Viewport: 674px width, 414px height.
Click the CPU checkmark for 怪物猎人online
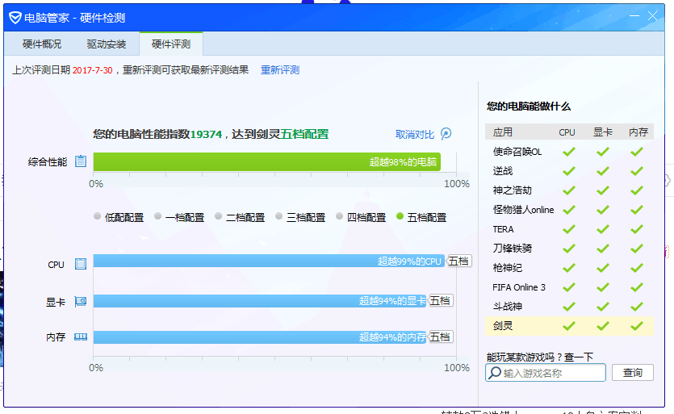tap(569, 209)
